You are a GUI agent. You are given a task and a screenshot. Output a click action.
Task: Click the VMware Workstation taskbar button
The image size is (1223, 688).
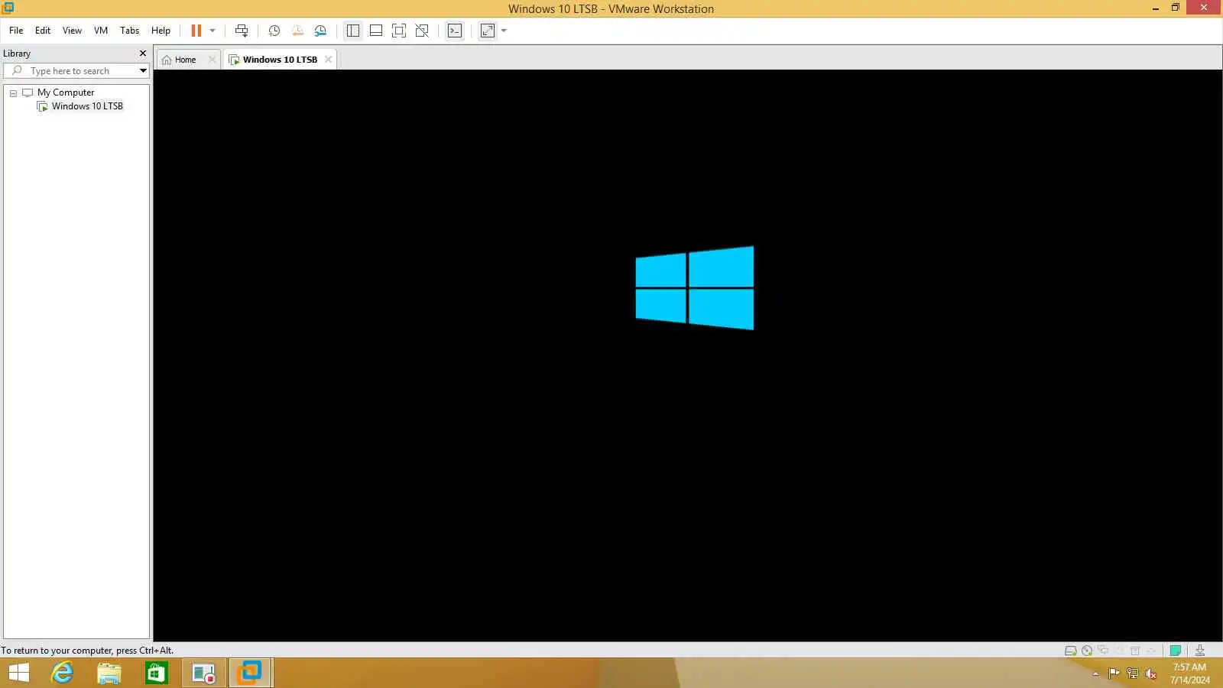tap(250, 673)
